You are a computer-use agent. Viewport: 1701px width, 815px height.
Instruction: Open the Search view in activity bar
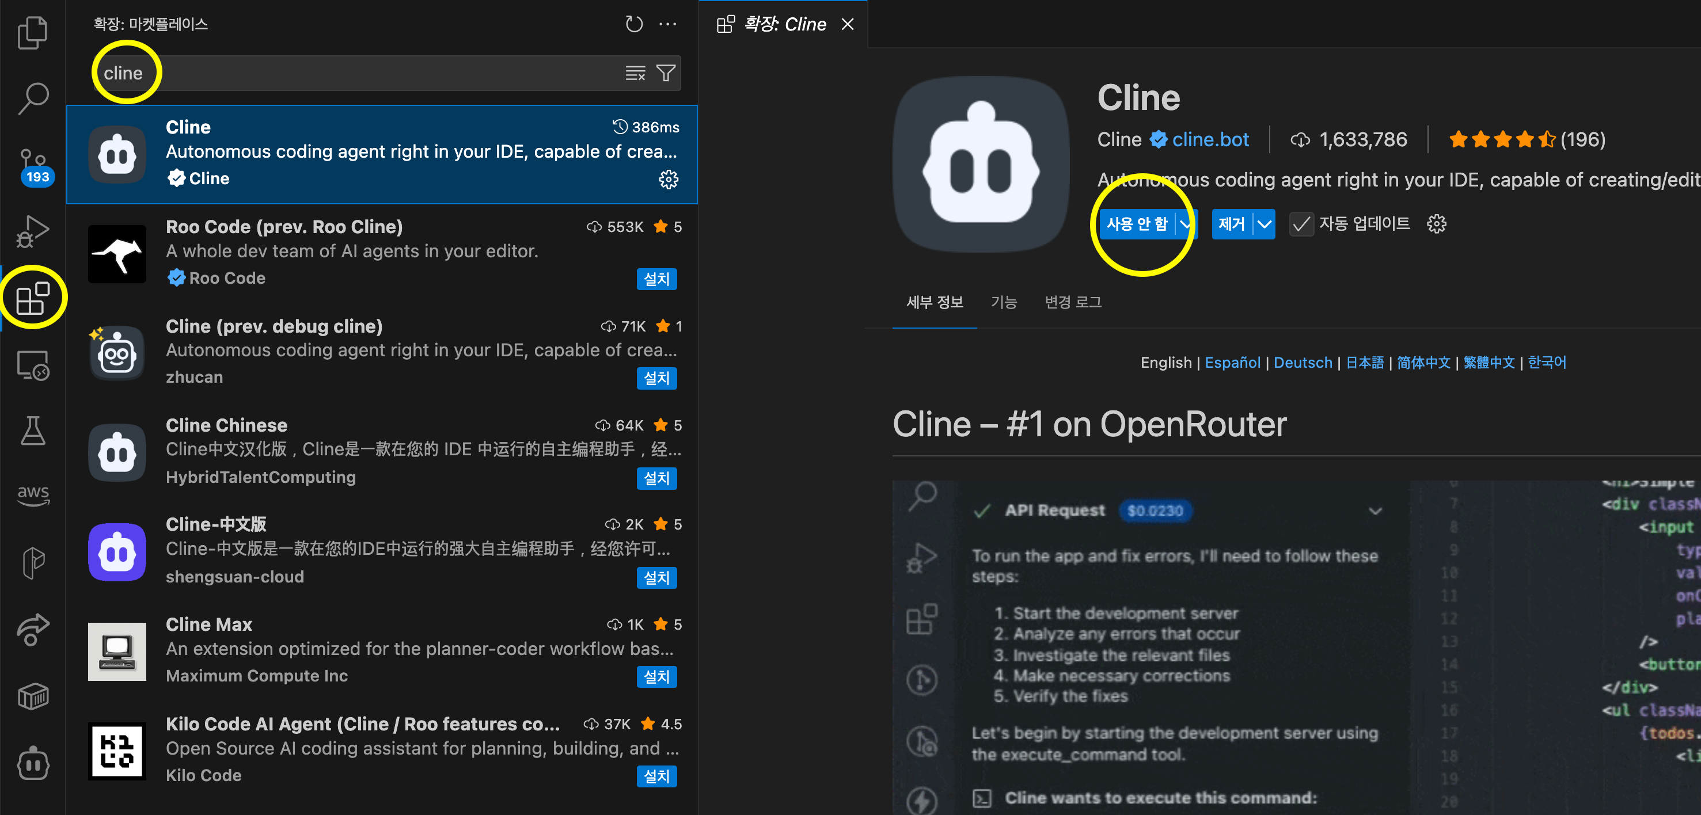tap(32, 98)
